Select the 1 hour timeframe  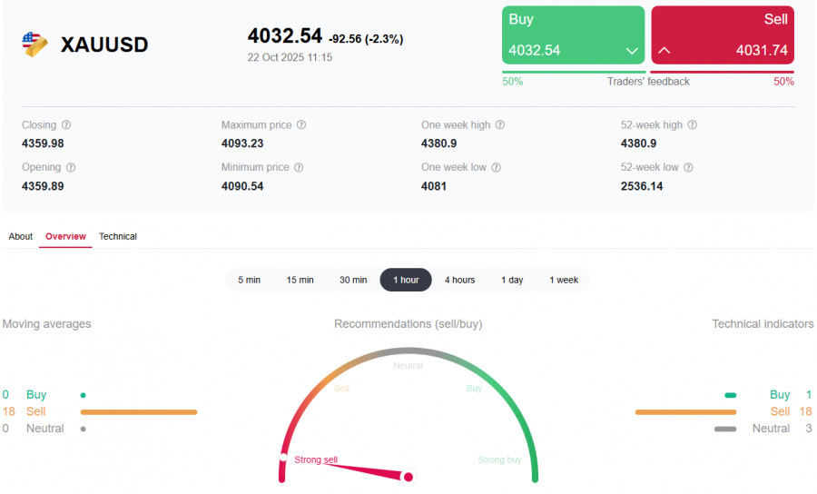(406, 280)
